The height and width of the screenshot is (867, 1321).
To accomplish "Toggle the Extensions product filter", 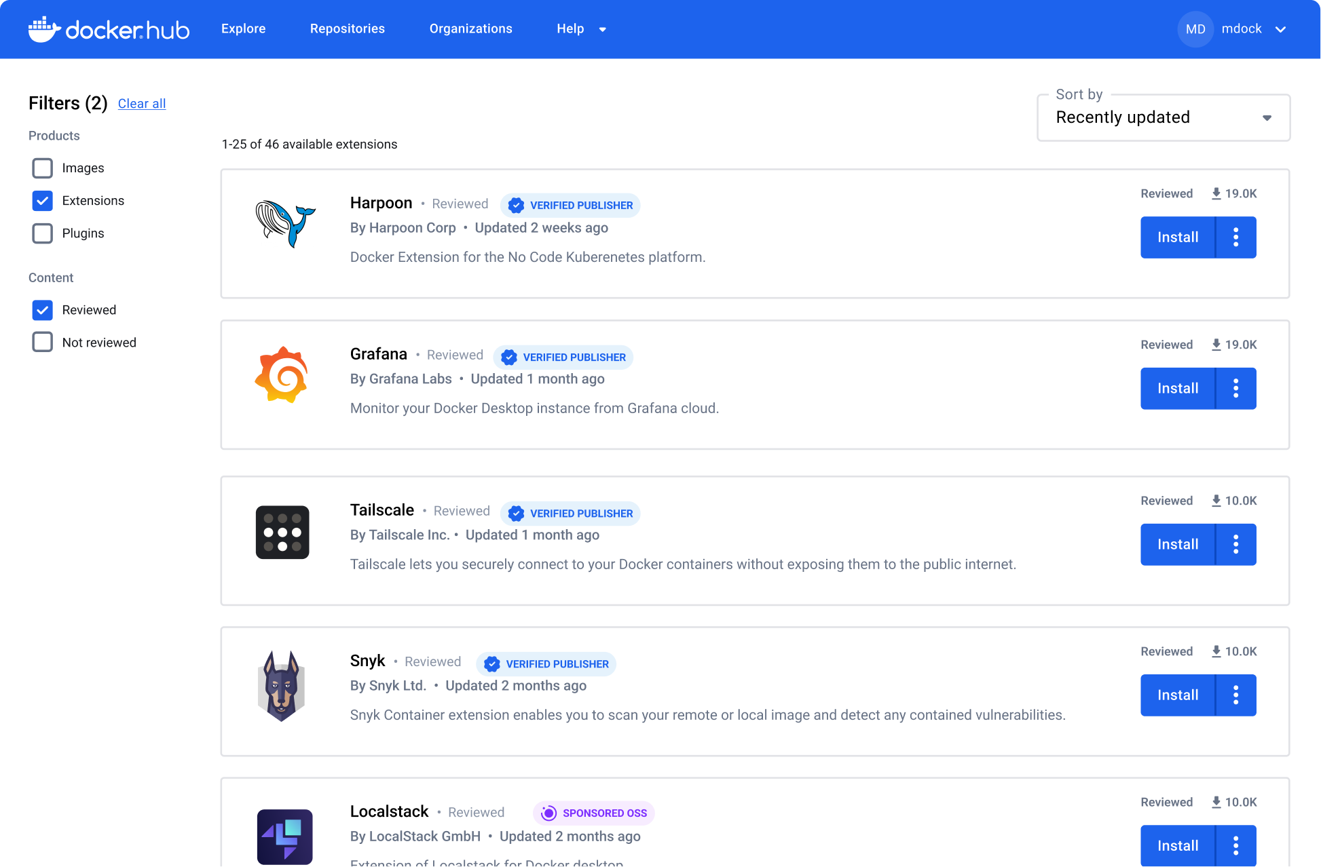I will pyautogui.click(x=43, y=200).
